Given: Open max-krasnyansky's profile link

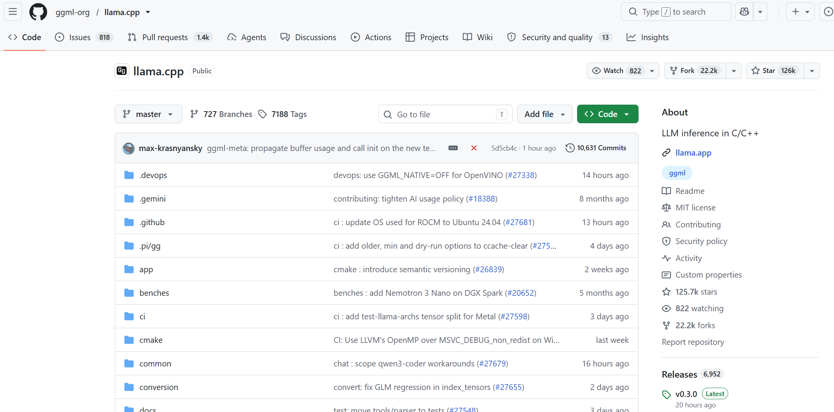Looking at the screenshot, I should coord(170,148).
